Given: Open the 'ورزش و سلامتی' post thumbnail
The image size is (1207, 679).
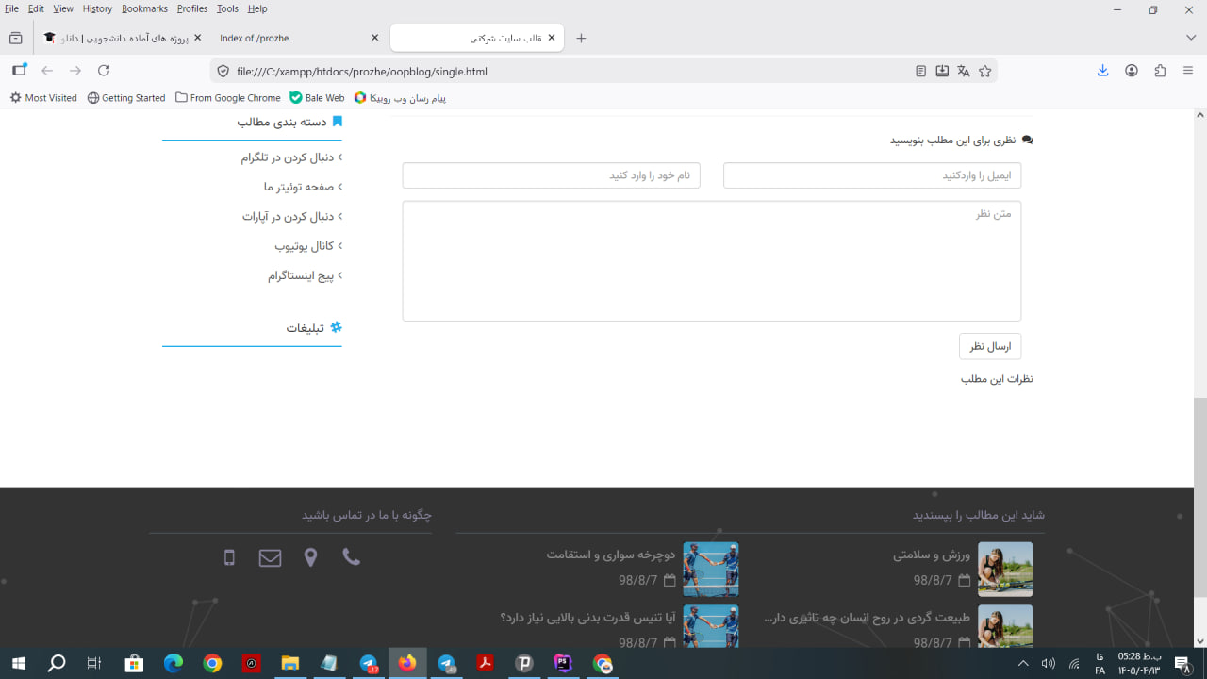Looking at the screenshot, I should click(x=1005, y=569).
